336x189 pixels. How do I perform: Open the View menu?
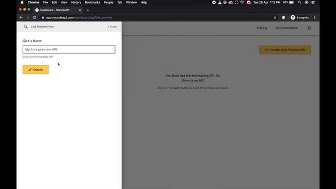click(x=64, y=2)
